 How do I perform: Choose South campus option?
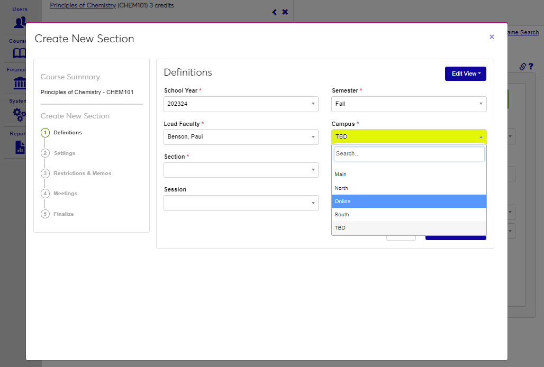[409, 215]
